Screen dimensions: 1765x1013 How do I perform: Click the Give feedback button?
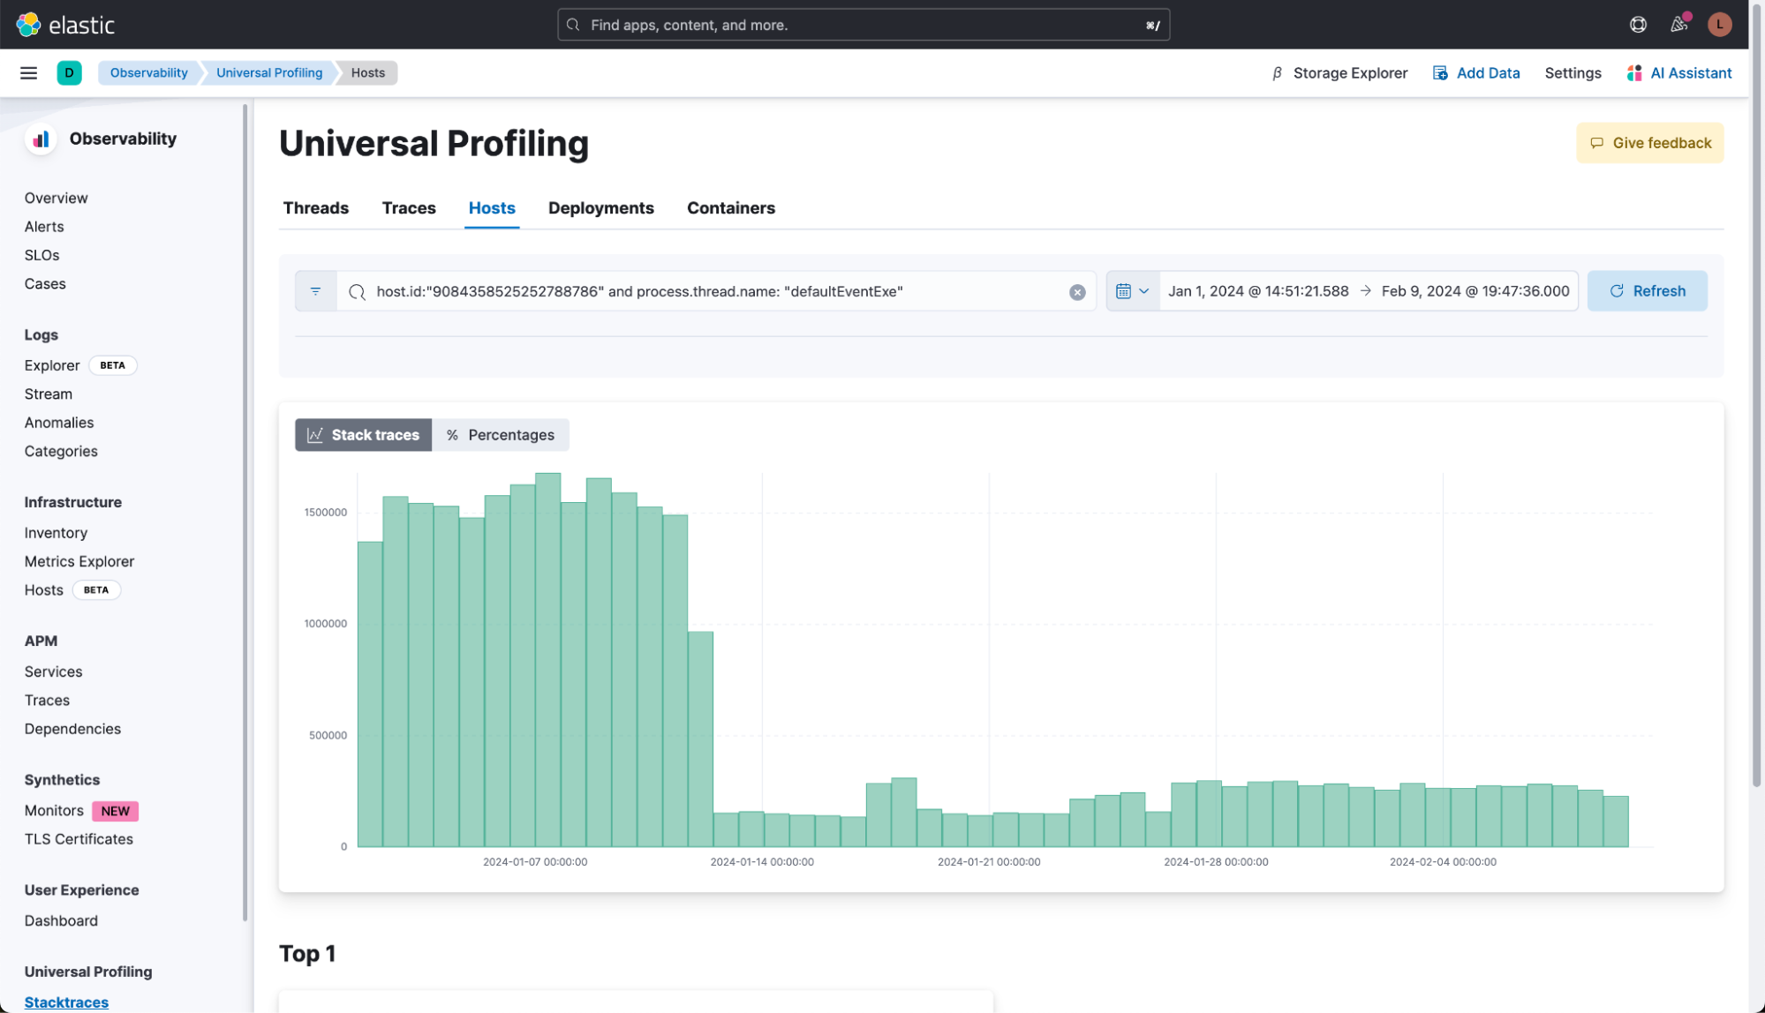point(1649,143)
